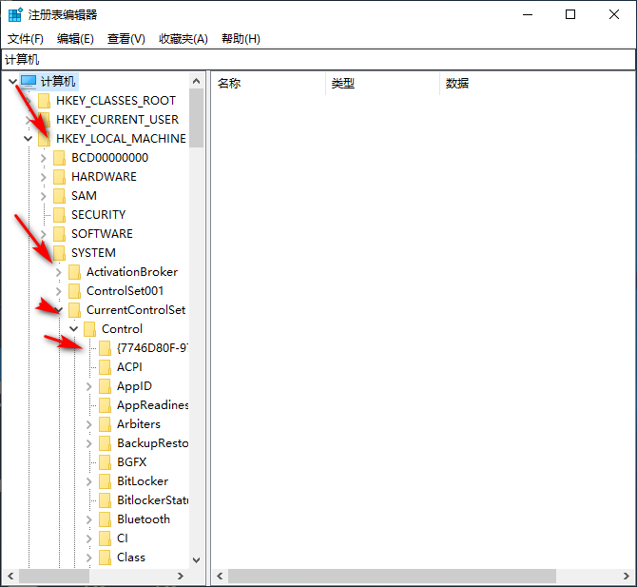Select the SOFTWARE registry key
Image resolution: width=637 pixels, height=587 pixels.
[102, 234]
